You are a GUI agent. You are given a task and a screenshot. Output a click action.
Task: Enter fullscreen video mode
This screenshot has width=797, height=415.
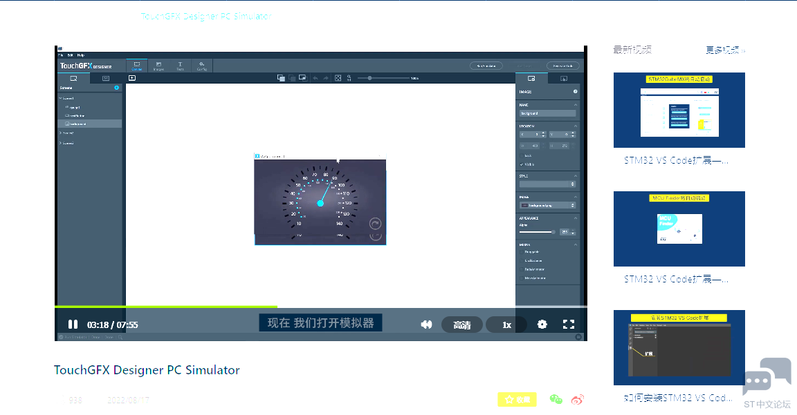[569, 324]
